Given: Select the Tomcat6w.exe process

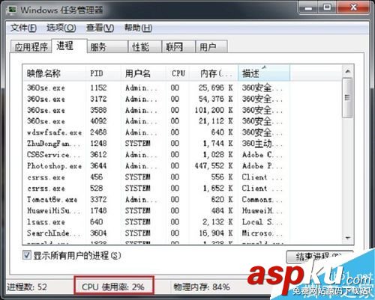Looking at the screenshot, I should (155, 200).
